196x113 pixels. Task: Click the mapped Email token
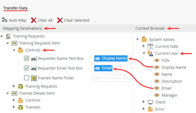(103, 68)
